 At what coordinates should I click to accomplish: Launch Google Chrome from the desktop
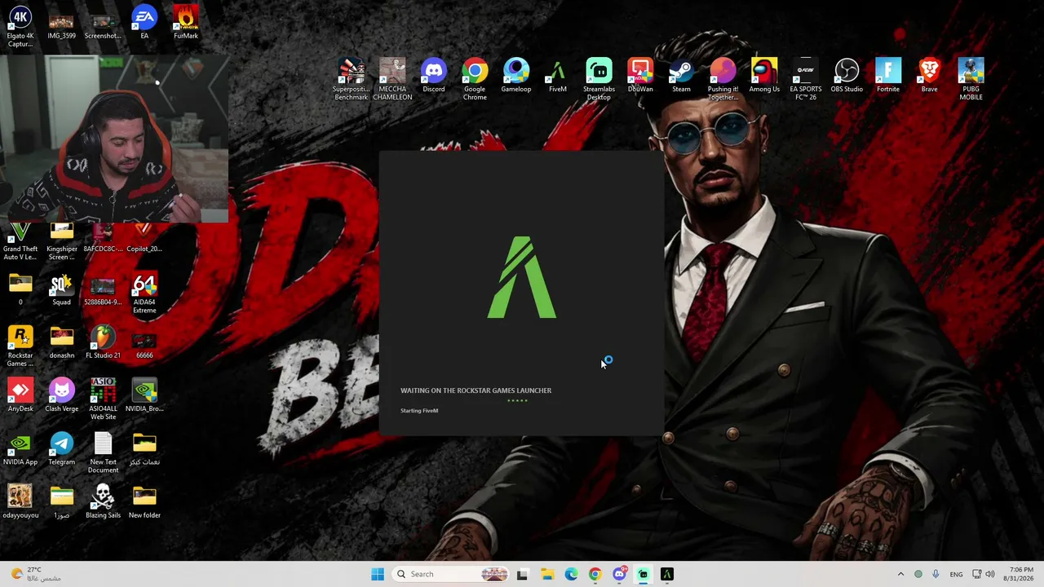point(475,80)
